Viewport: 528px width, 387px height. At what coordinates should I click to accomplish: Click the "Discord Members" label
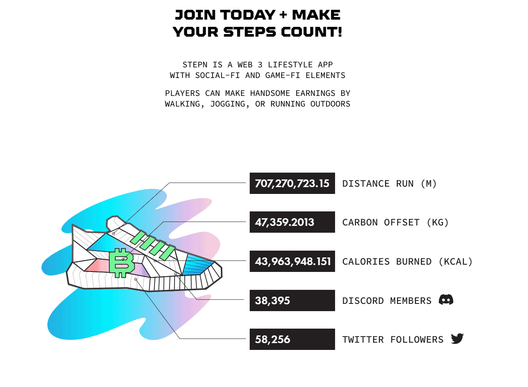coord(387,301)
